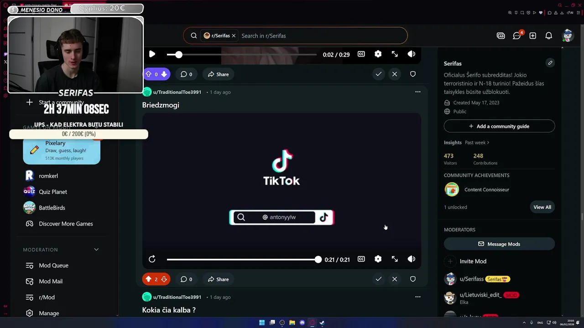Approve the Briedzmogi post with checkmark
The width and height of the screenshot is (584, 328).
(x=379, y=279)
